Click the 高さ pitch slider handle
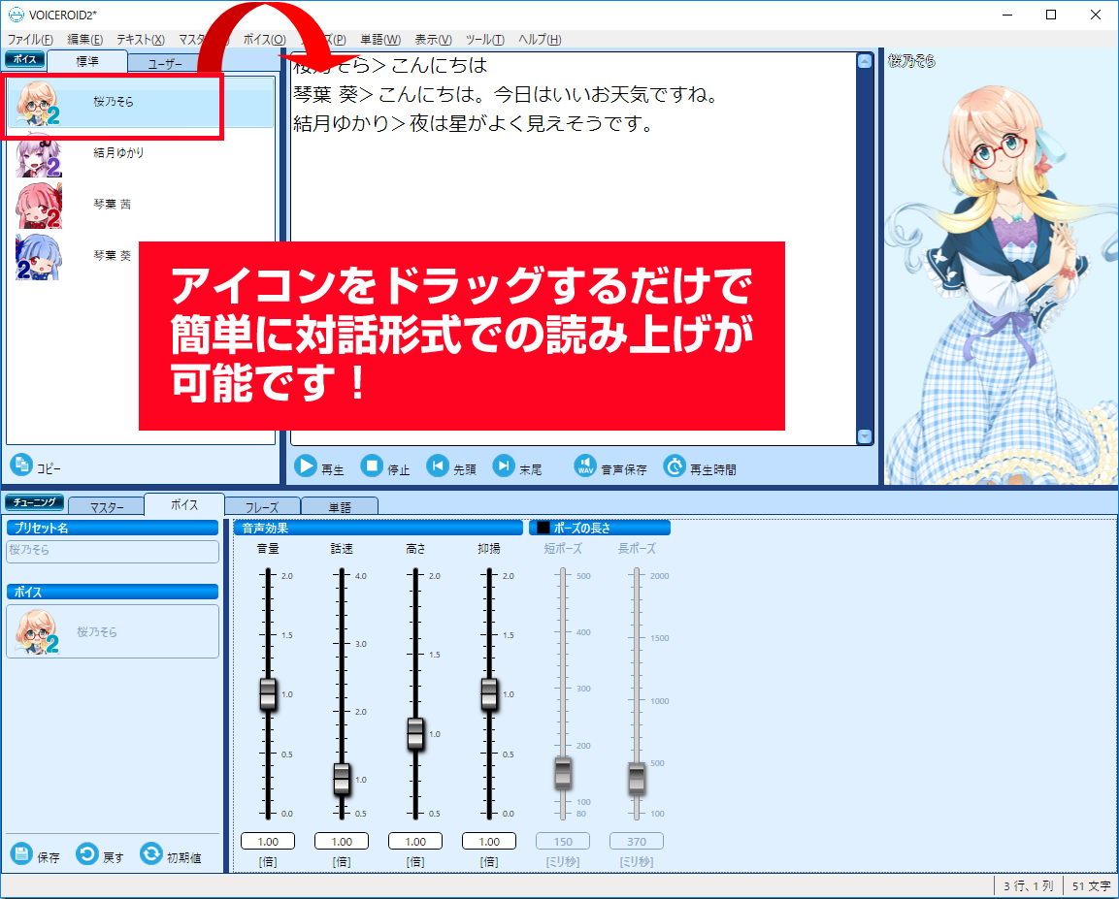This screenshot has height=899, width=1119. (415, 733)
